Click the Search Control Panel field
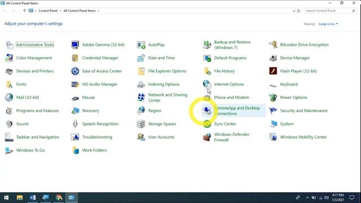 pos(330,11)
